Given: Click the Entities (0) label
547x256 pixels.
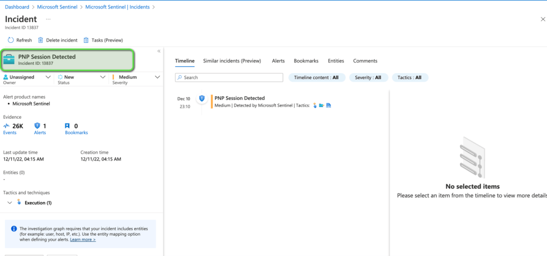Looking at the screenshot, I should [14, 173].
